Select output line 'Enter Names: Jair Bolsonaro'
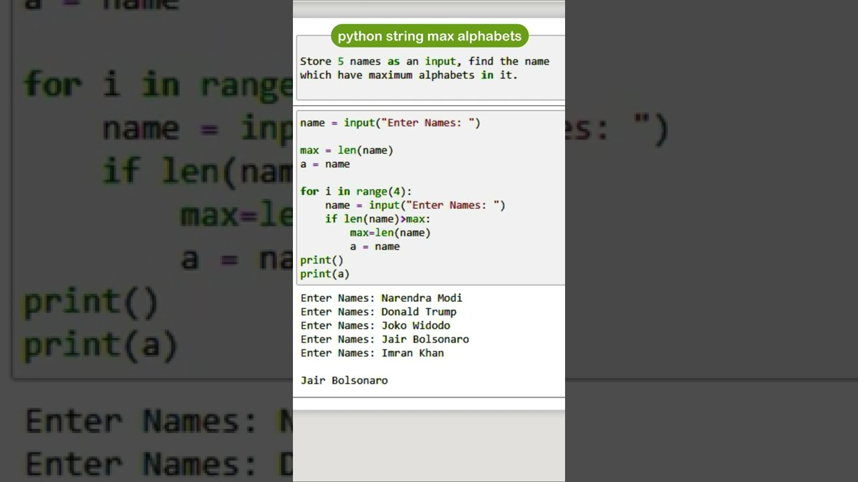The width and height of the screenshot is (858, 482). 385,339
